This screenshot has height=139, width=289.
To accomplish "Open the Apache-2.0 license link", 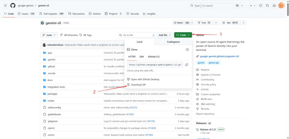I will pos(211,75).
